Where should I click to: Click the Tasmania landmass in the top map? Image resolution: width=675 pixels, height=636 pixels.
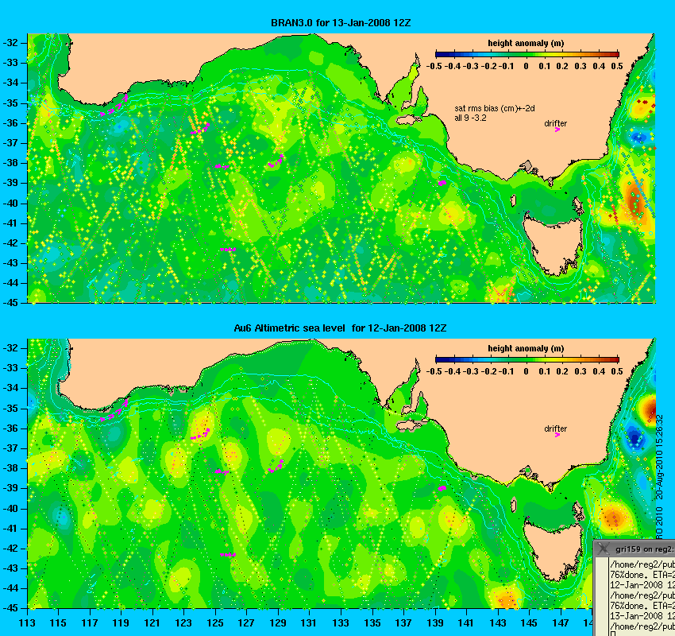point(553,243)
